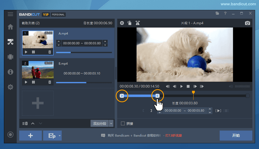Select B.mp4 segment thumbnail

[x=38, y=70]
